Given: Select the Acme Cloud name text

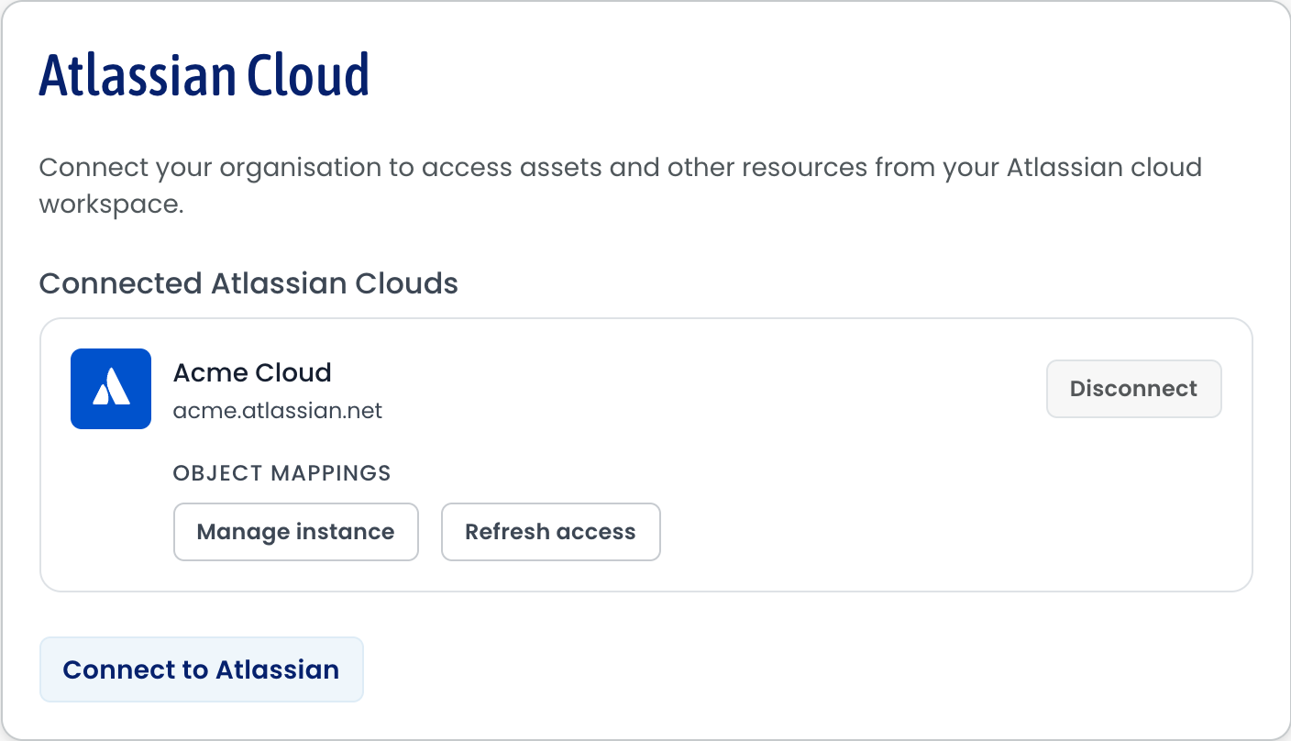Looking at the screenshot, I should (x=252, y=372).
